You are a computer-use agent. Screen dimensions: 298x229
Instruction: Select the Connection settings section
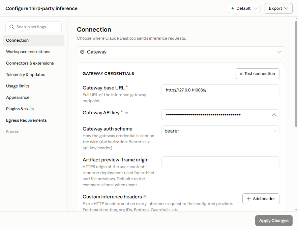[x=33, y=40]
